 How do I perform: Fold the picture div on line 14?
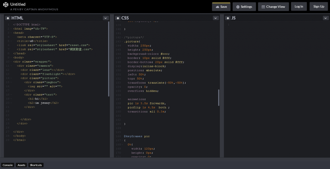pyautogui.click(x=11, y=78)
